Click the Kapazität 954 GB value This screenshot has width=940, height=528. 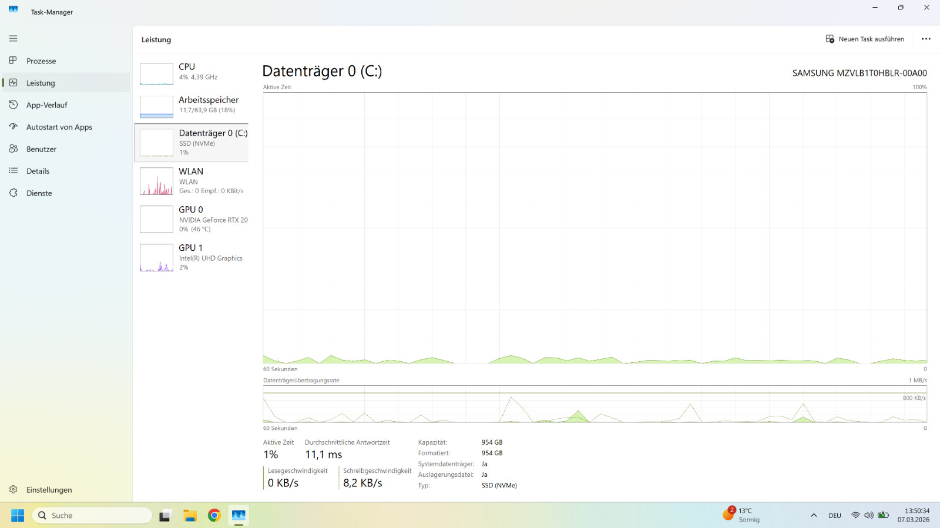pos(492,442)
